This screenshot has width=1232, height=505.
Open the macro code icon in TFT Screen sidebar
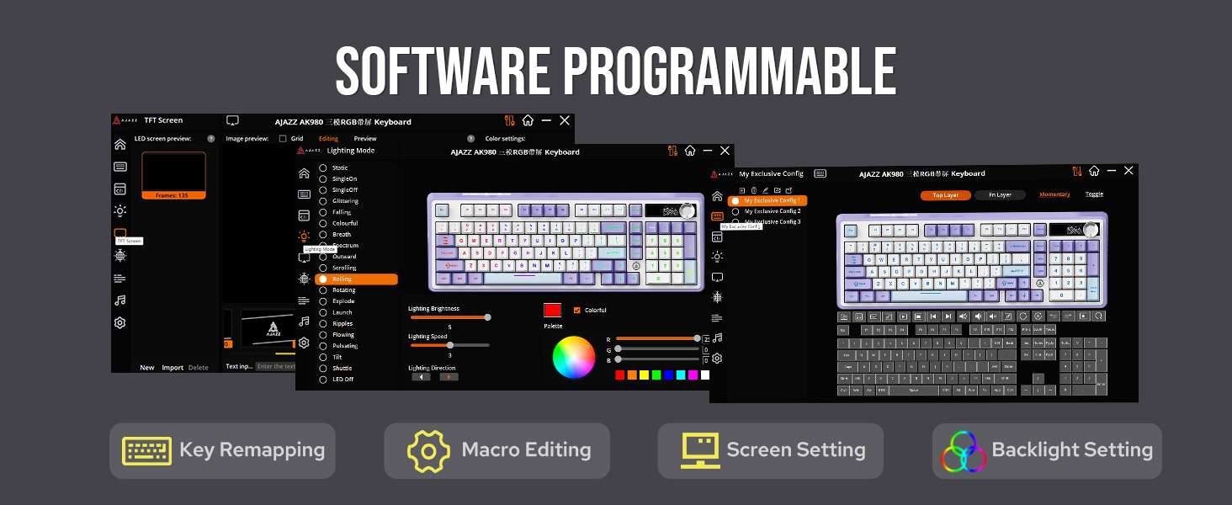tap(120, 189)
